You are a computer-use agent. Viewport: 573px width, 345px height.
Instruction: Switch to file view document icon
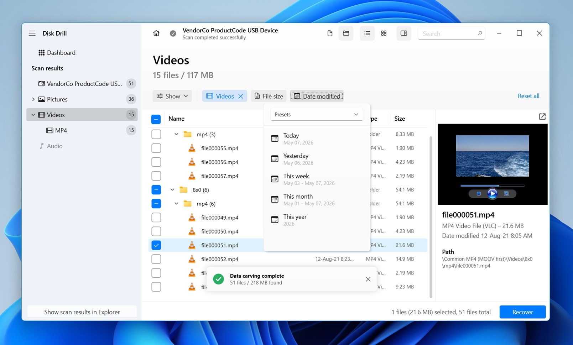click(330, 33)
